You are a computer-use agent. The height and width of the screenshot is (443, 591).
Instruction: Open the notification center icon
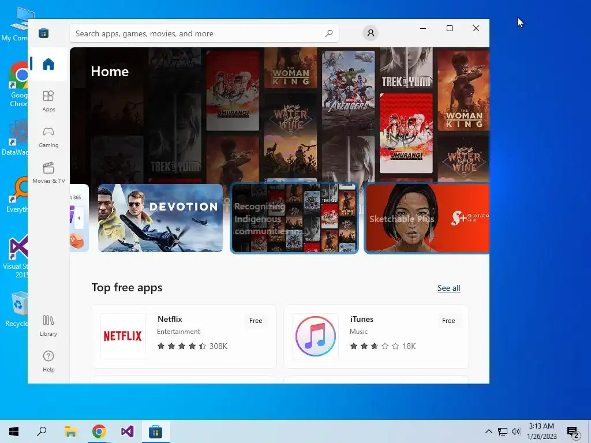[x=573, y=431]
